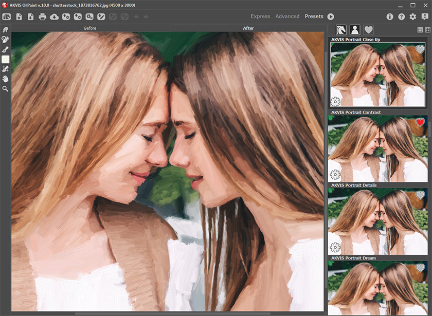Screen dimensions: 432x316
Task: Open settings gear on Portrait Close Up thumbnail
Action: 335,101
